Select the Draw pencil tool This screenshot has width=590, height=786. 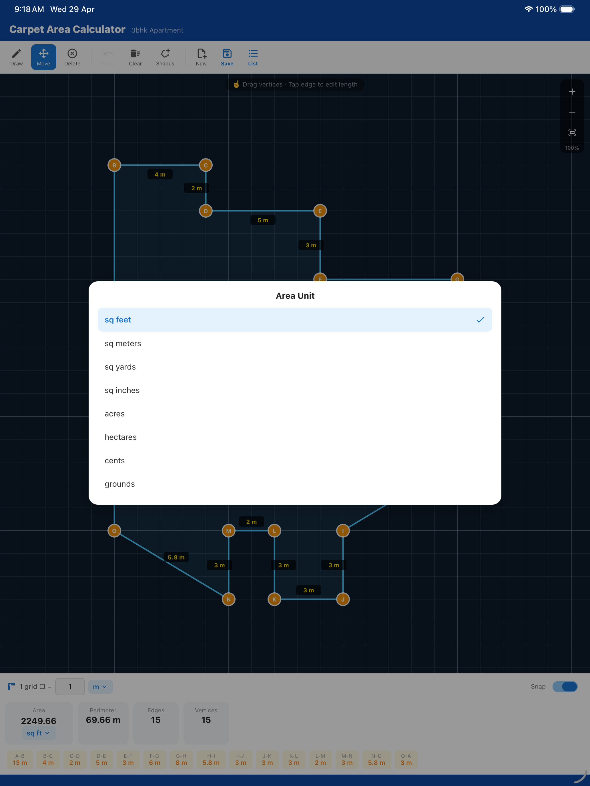16,57
